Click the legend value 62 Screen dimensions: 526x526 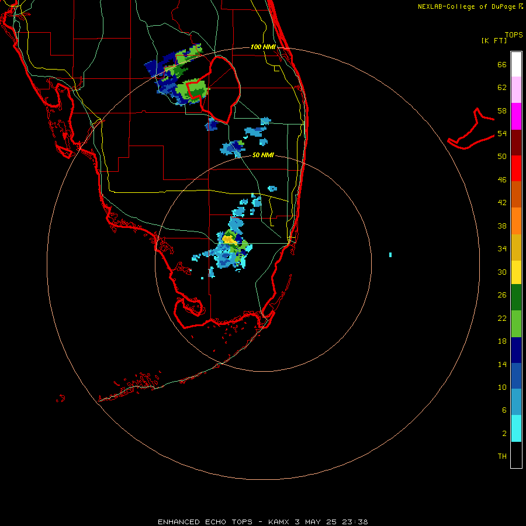click(x=502, y=88)
